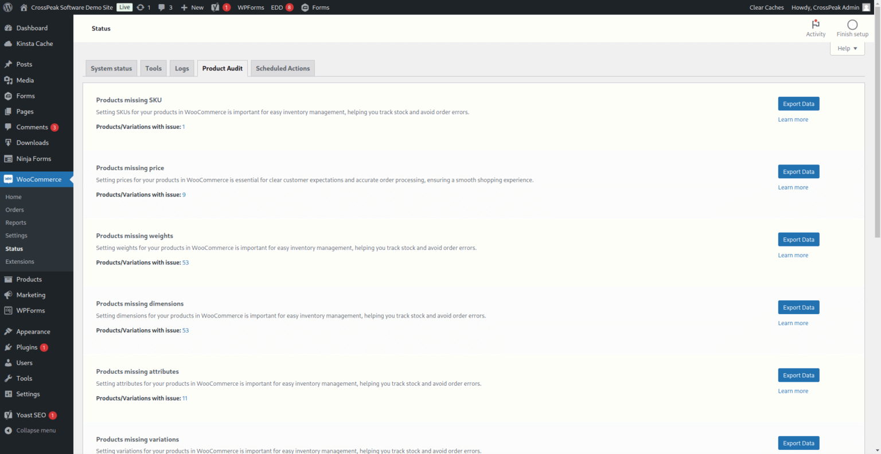Screen dimensions: 881x454
Task: Switch to the Logs tab
Action: tap(182, 68)
